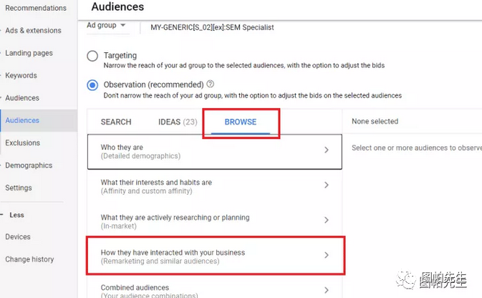482x298 pixels.
Task: Click arrow for How they have interacted row
Action: pos(327,256)
